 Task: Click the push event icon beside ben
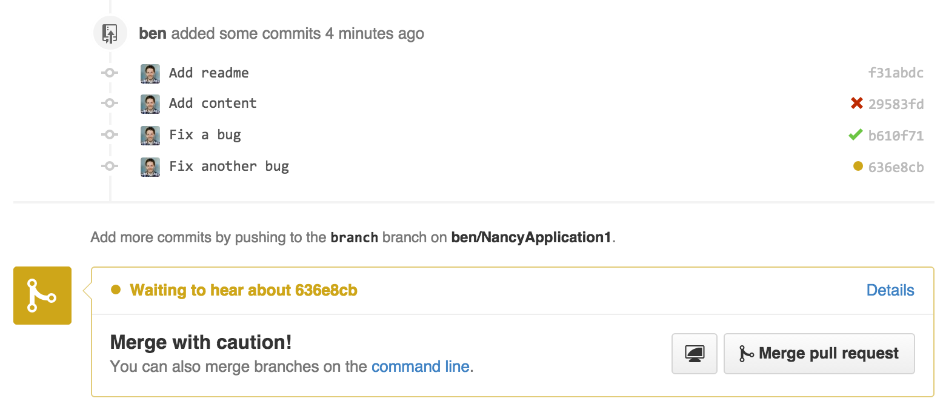click(110, 33)
